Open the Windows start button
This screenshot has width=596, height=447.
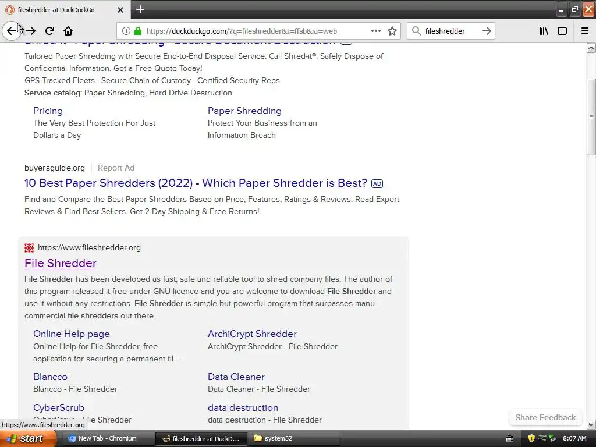coord(27,439)
